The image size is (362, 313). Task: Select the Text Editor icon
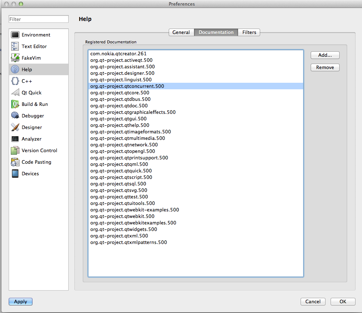click(x=15, y=46)
